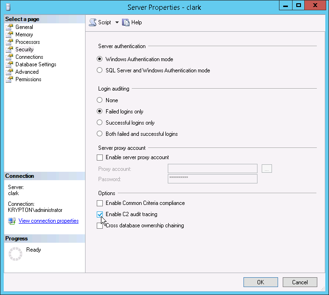Select Windows Authentication mode

coord(100,59)
